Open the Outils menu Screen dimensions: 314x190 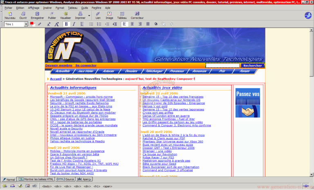pyautogui.click(x=85, y=8)
